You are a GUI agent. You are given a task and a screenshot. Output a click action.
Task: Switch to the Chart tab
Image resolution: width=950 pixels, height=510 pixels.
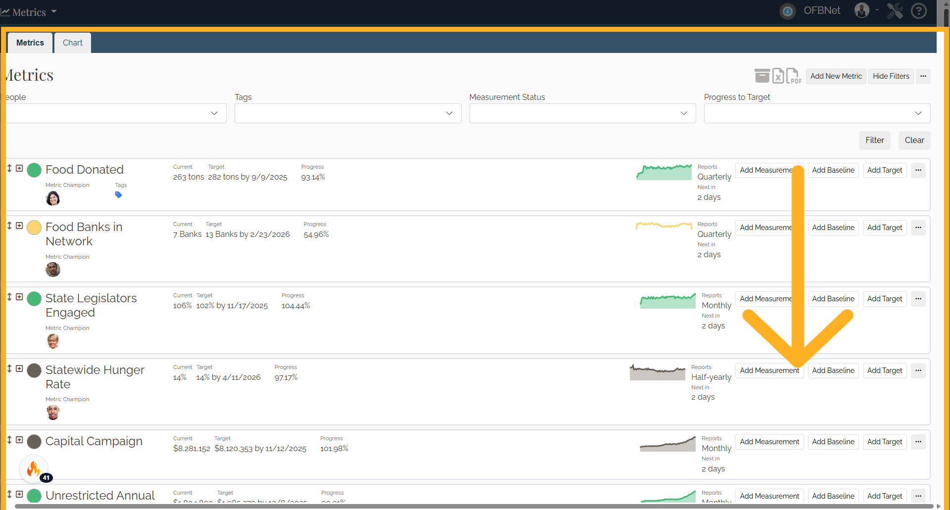coord(73,43)
